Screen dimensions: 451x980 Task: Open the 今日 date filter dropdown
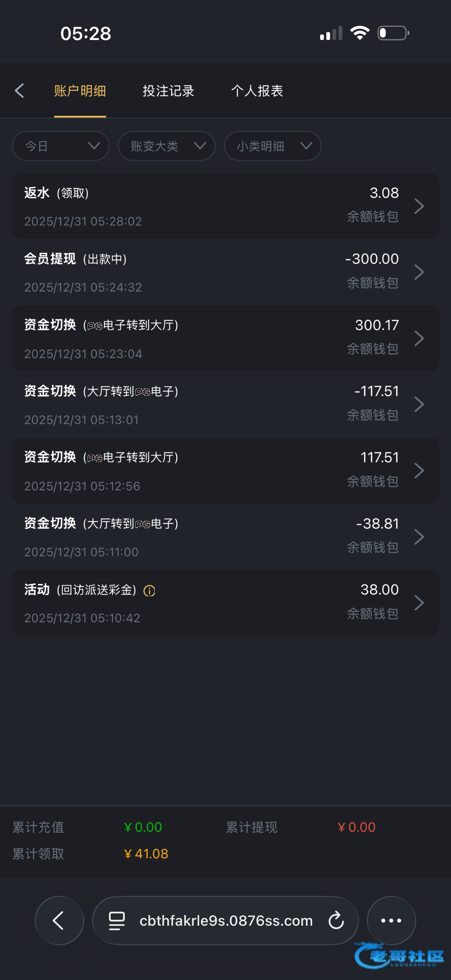[61, 146]
